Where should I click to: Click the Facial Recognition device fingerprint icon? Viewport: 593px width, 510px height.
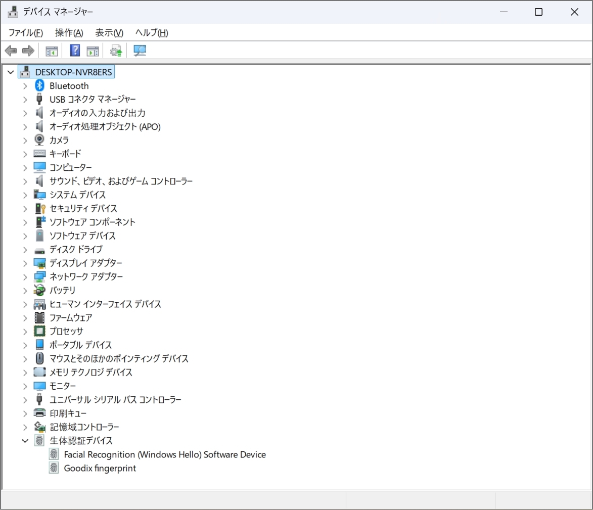(54, 454)
